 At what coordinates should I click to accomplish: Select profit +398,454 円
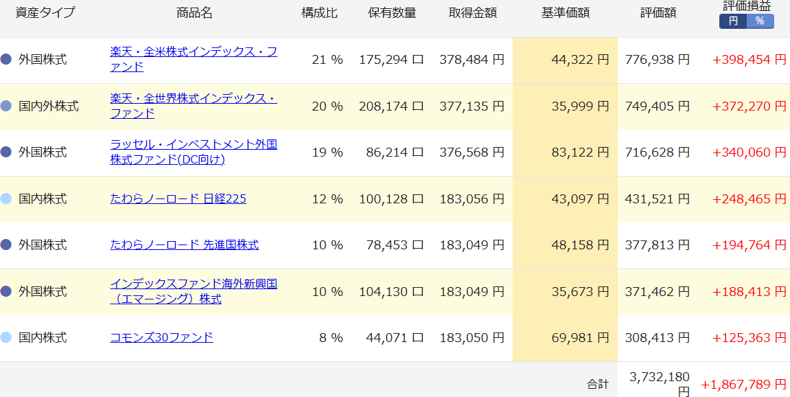click(x=750, y=60)
